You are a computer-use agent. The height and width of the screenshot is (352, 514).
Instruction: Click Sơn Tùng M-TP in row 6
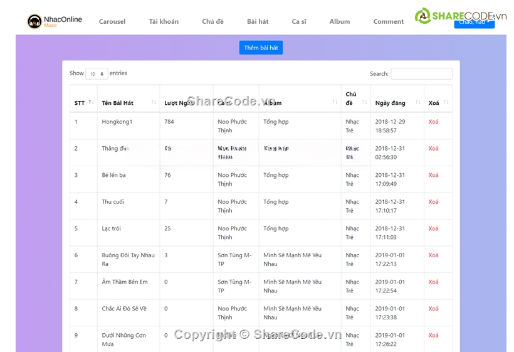(234, 260)
